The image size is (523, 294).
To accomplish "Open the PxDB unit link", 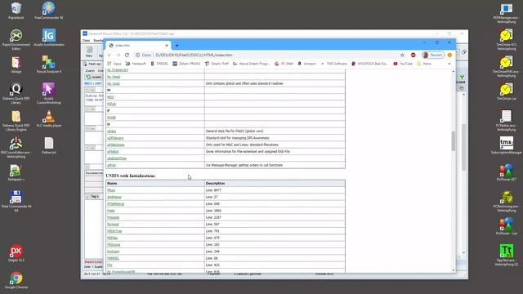I will coord(111,118).
